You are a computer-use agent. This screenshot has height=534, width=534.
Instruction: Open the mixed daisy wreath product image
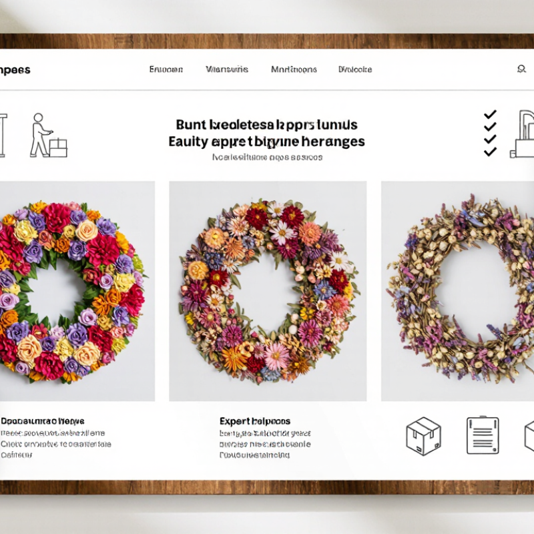click(268, 291)
